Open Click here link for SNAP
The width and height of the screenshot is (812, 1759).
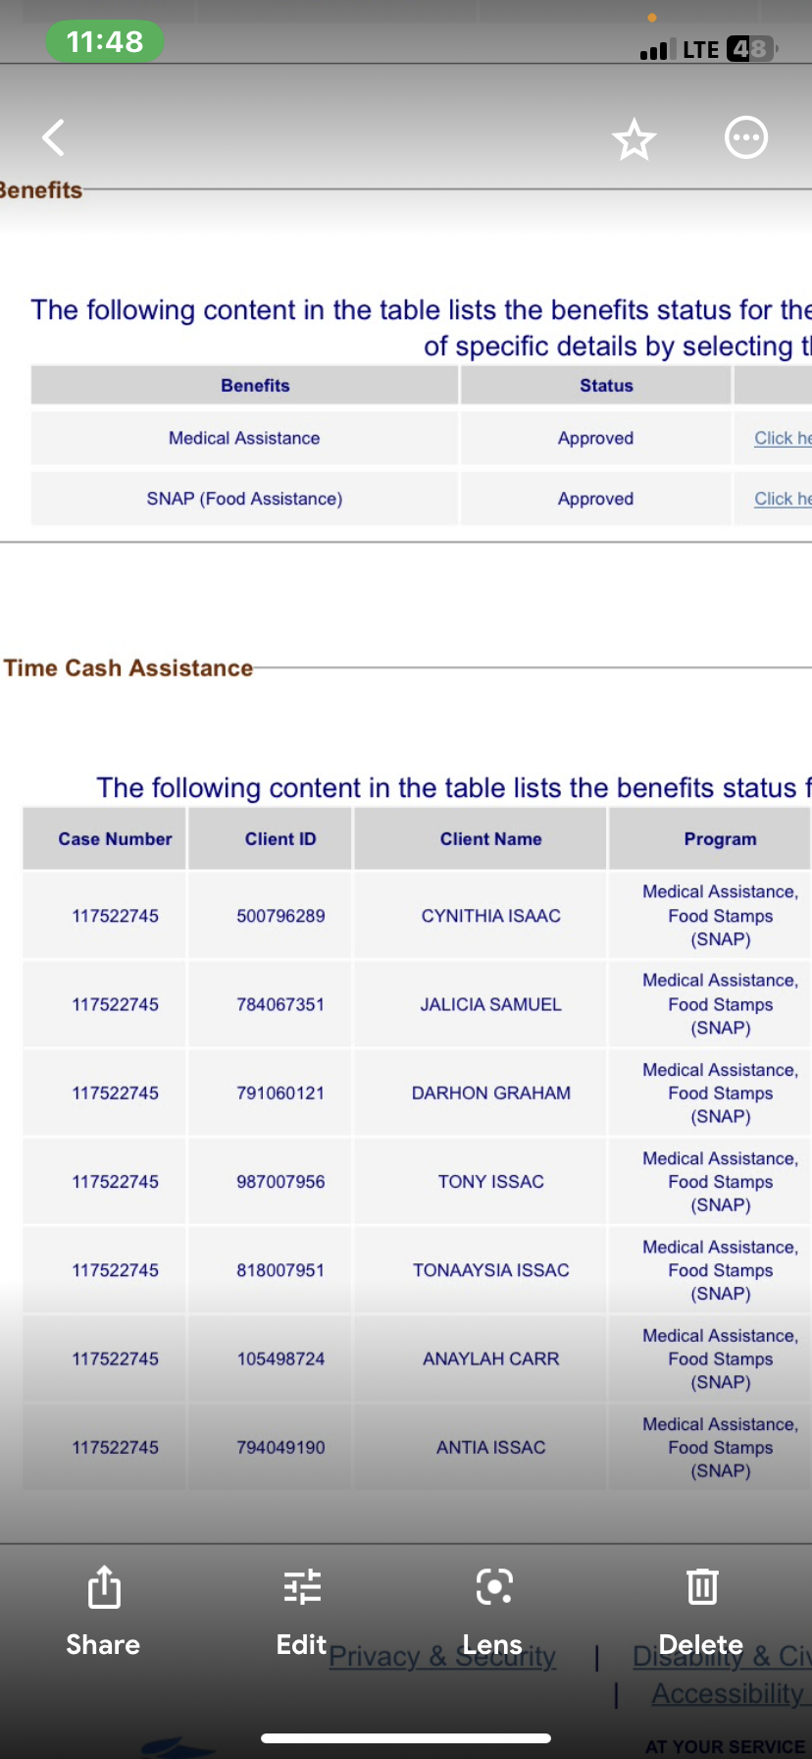783,499
